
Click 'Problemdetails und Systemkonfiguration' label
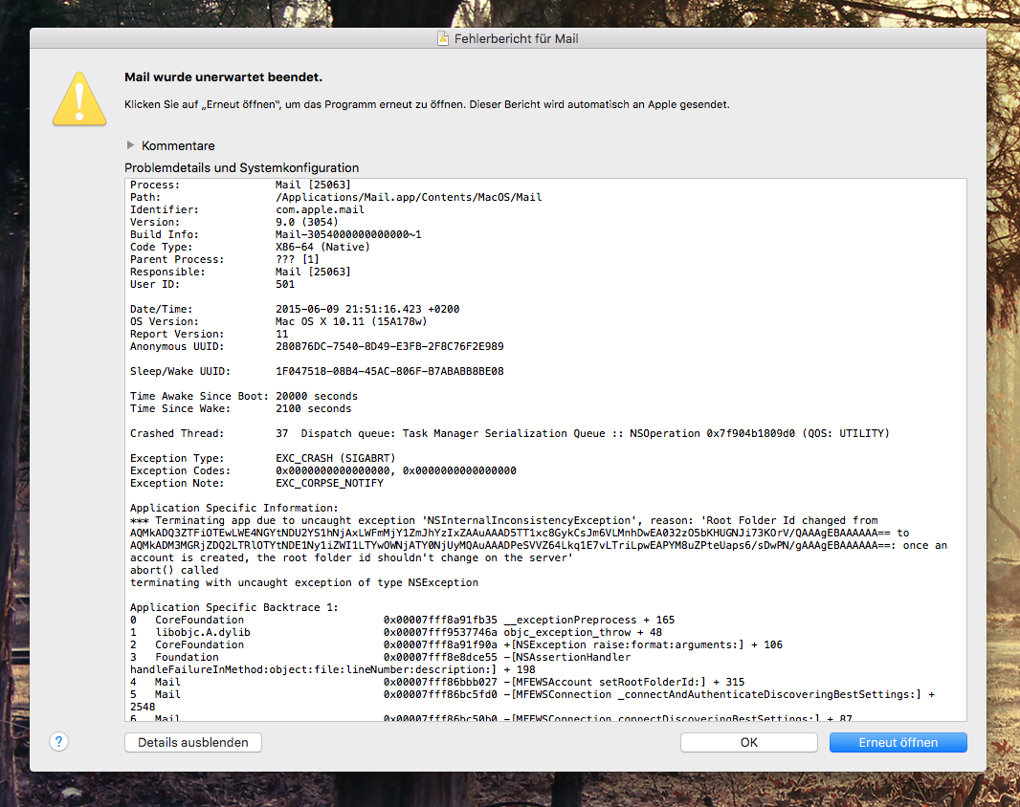click(x=241, y=167)
